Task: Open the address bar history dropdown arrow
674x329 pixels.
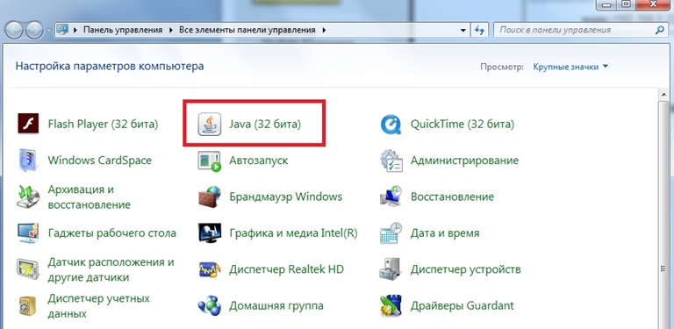Action: click(x=463, y=31)
